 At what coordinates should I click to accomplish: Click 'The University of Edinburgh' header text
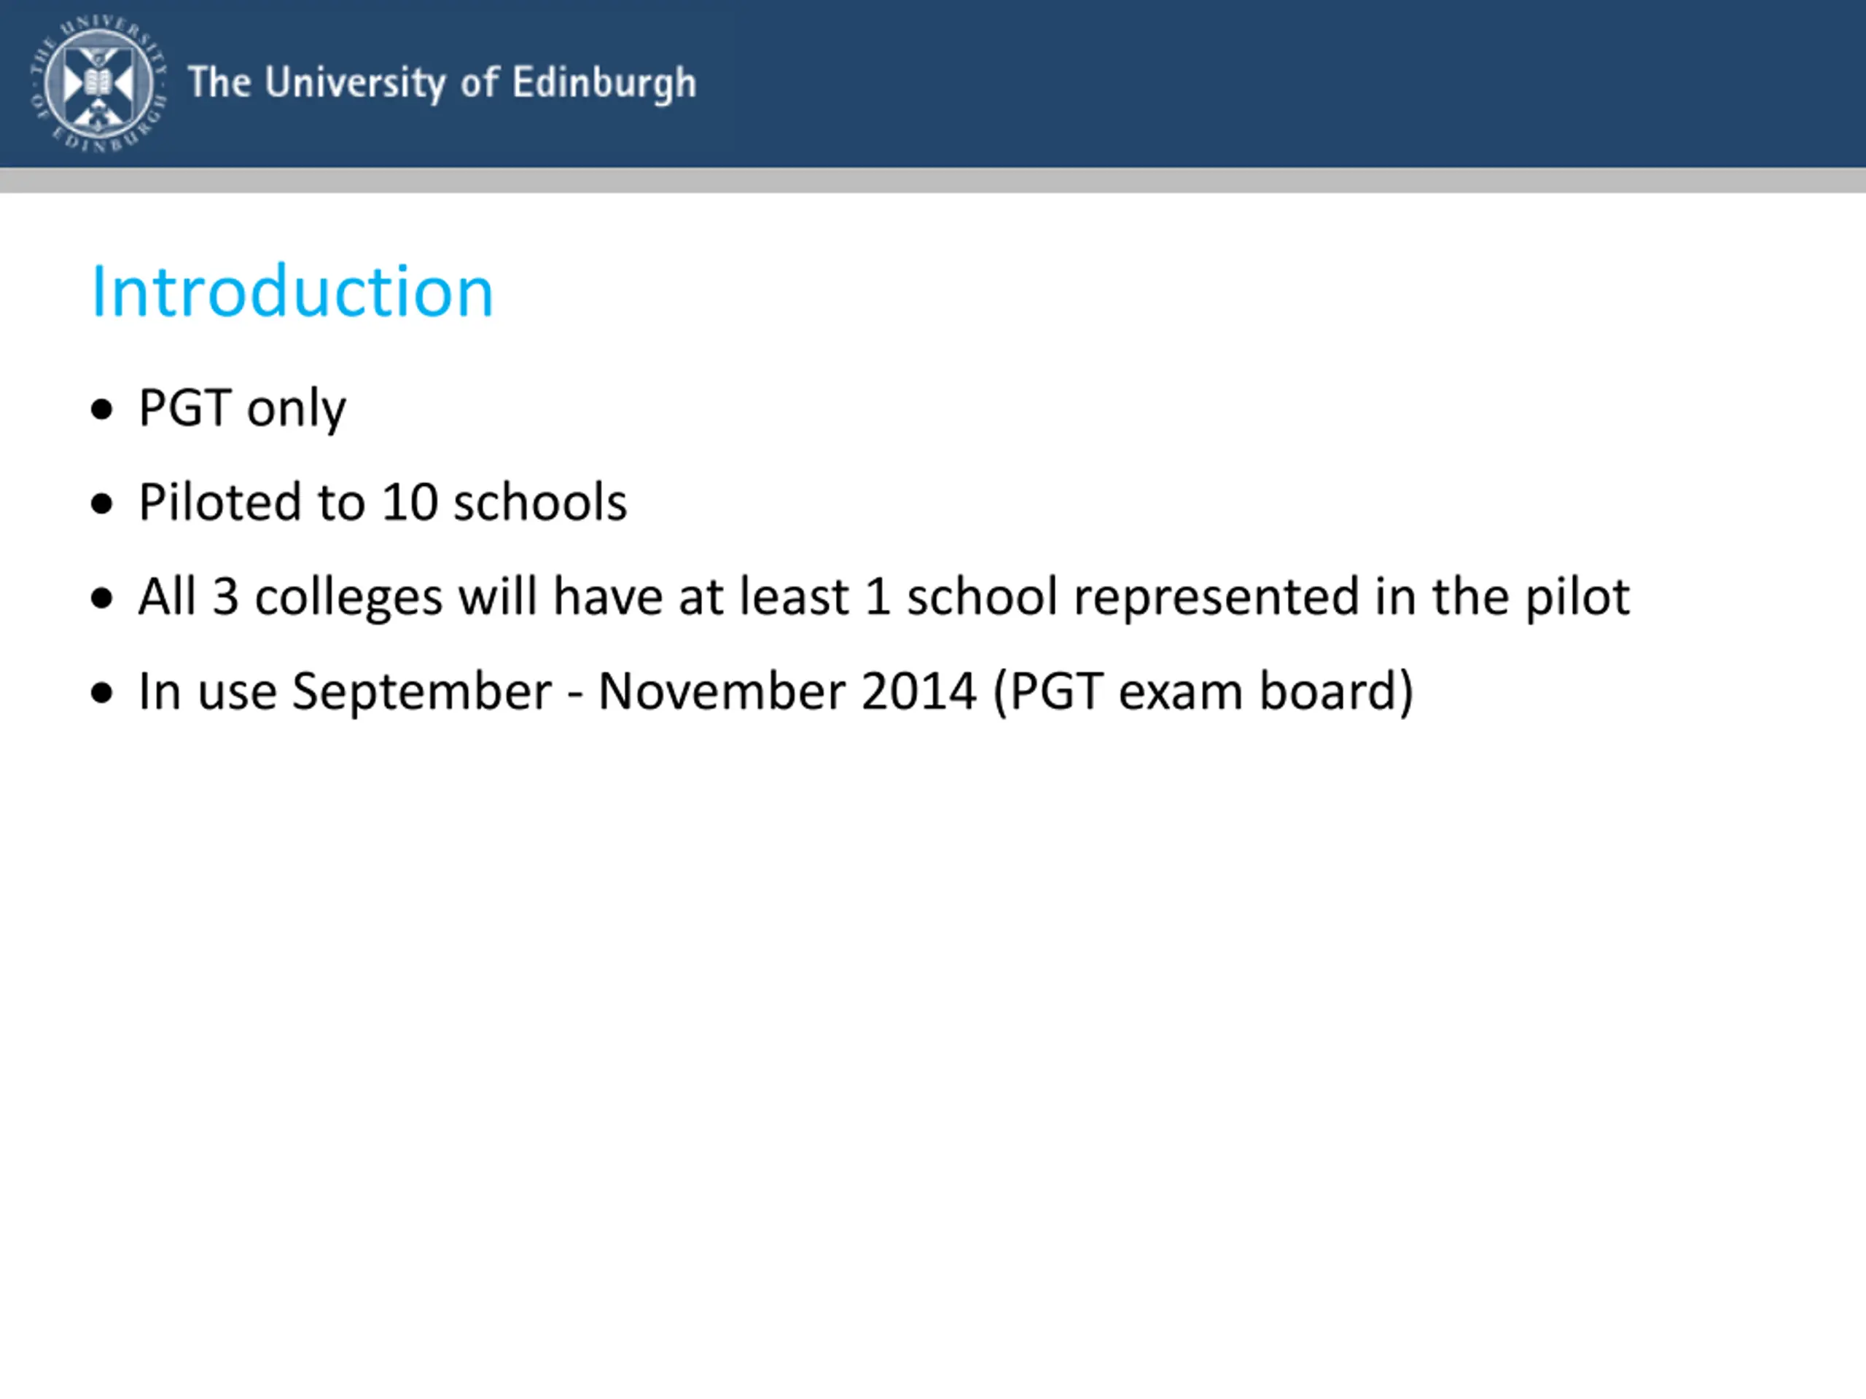pyautogui.click(x=442, y=84)
